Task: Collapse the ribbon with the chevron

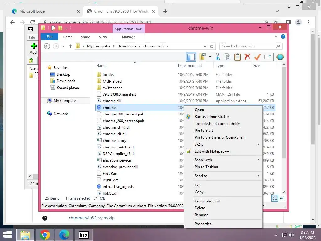Action: [276, 36]
